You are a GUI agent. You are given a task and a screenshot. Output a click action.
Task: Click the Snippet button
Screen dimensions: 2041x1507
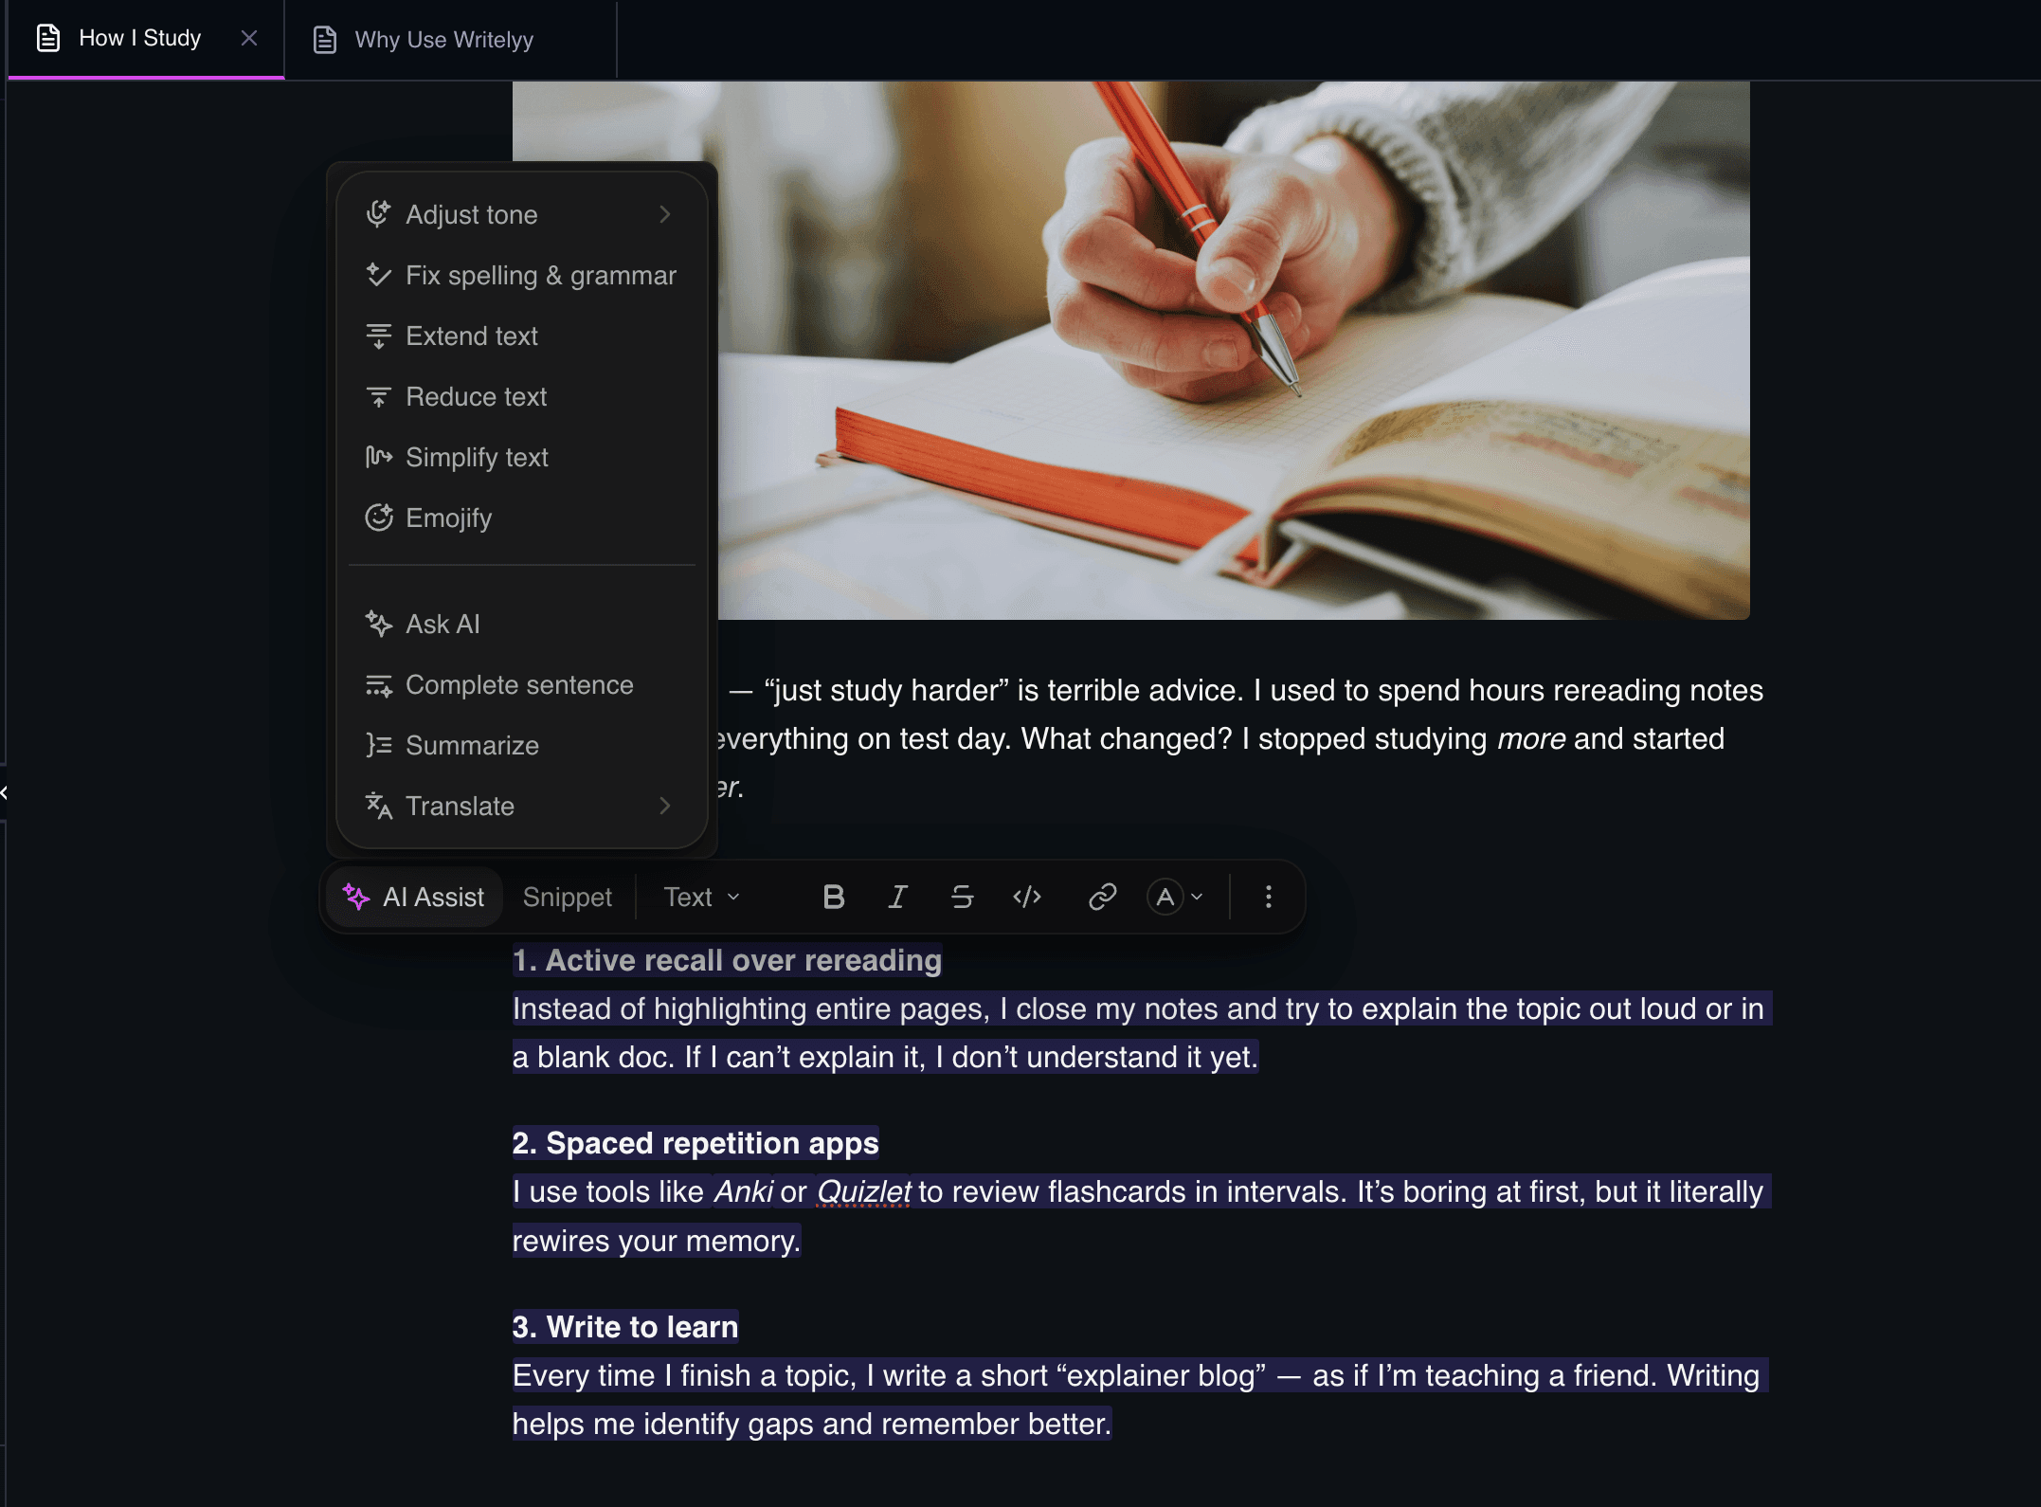[567, 897]
